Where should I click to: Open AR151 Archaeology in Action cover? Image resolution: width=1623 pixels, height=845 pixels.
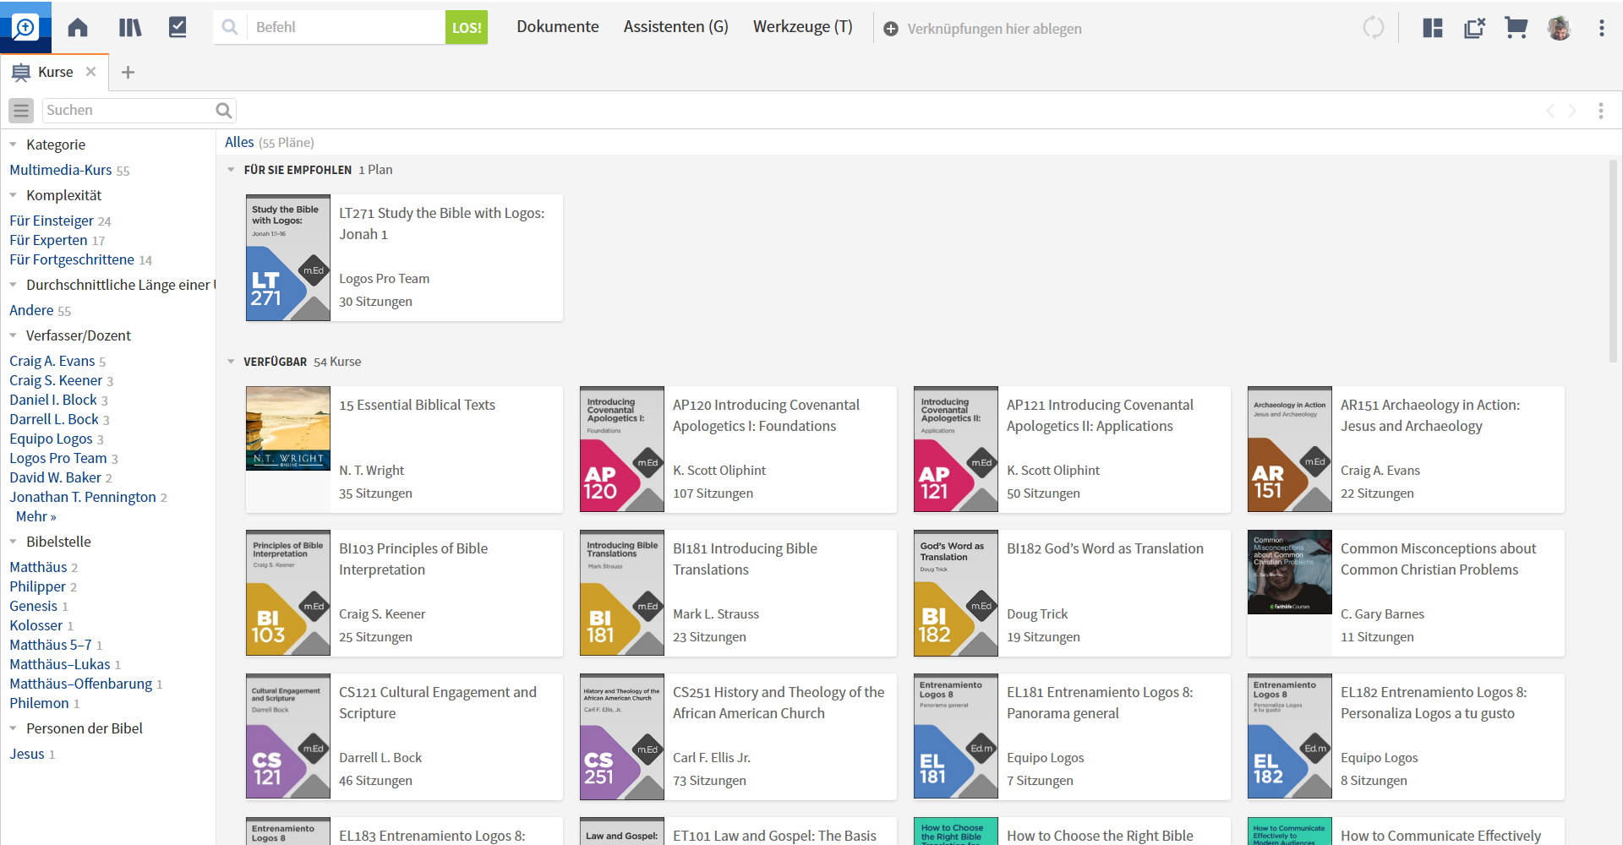coord(1290,450)
